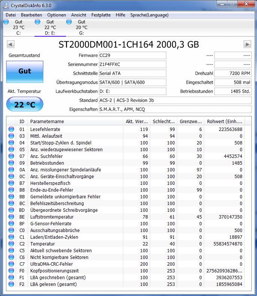This screenshot has height=296, width=257.
Task: Click status orb for UltraDMA-CRC-Fehler row
Action: pyautogui.click(x=11, y=264)
